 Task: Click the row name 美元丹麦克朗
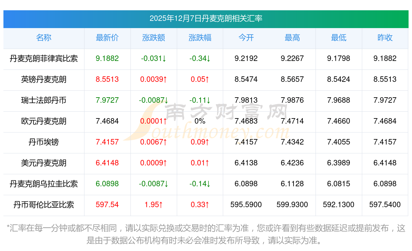(x=44, y=163)
